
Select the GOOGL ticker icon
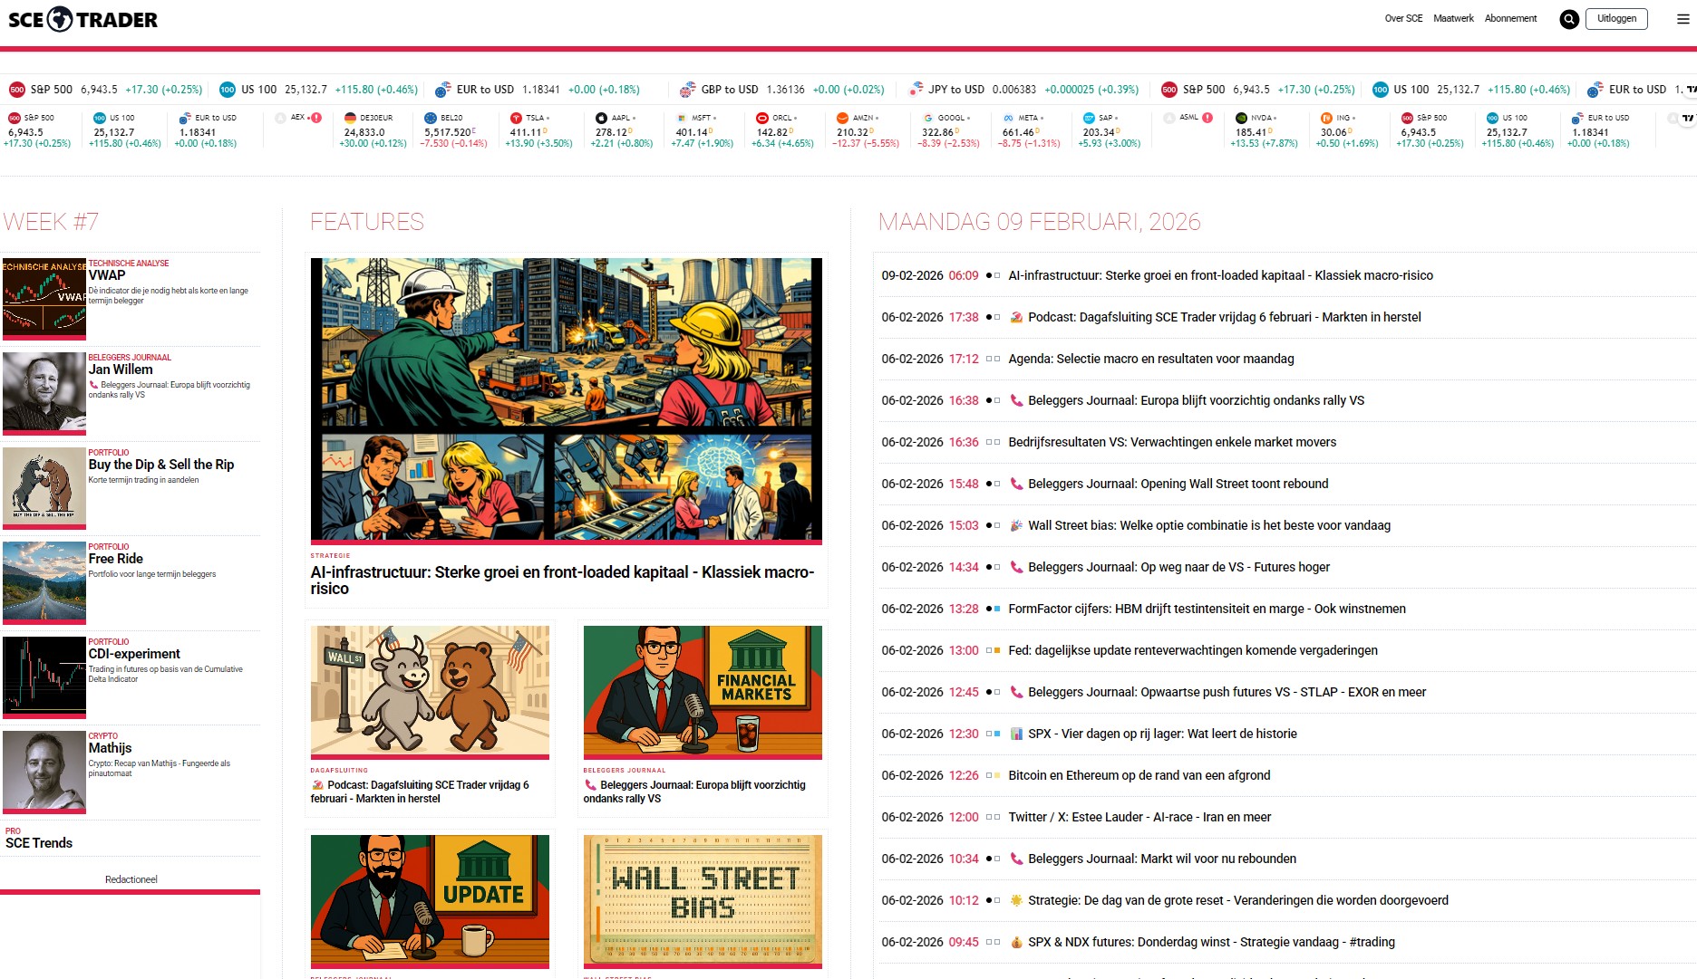click(x=927, y=118)
